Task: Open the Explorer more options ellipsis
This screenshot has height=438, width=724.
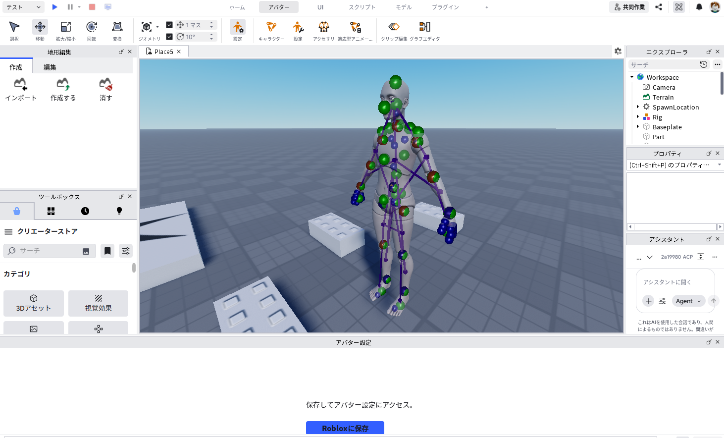Action: (718, 64)
